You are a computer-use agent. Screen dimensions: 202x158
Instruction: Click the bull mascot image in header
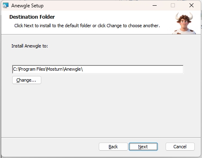(184, 23)
